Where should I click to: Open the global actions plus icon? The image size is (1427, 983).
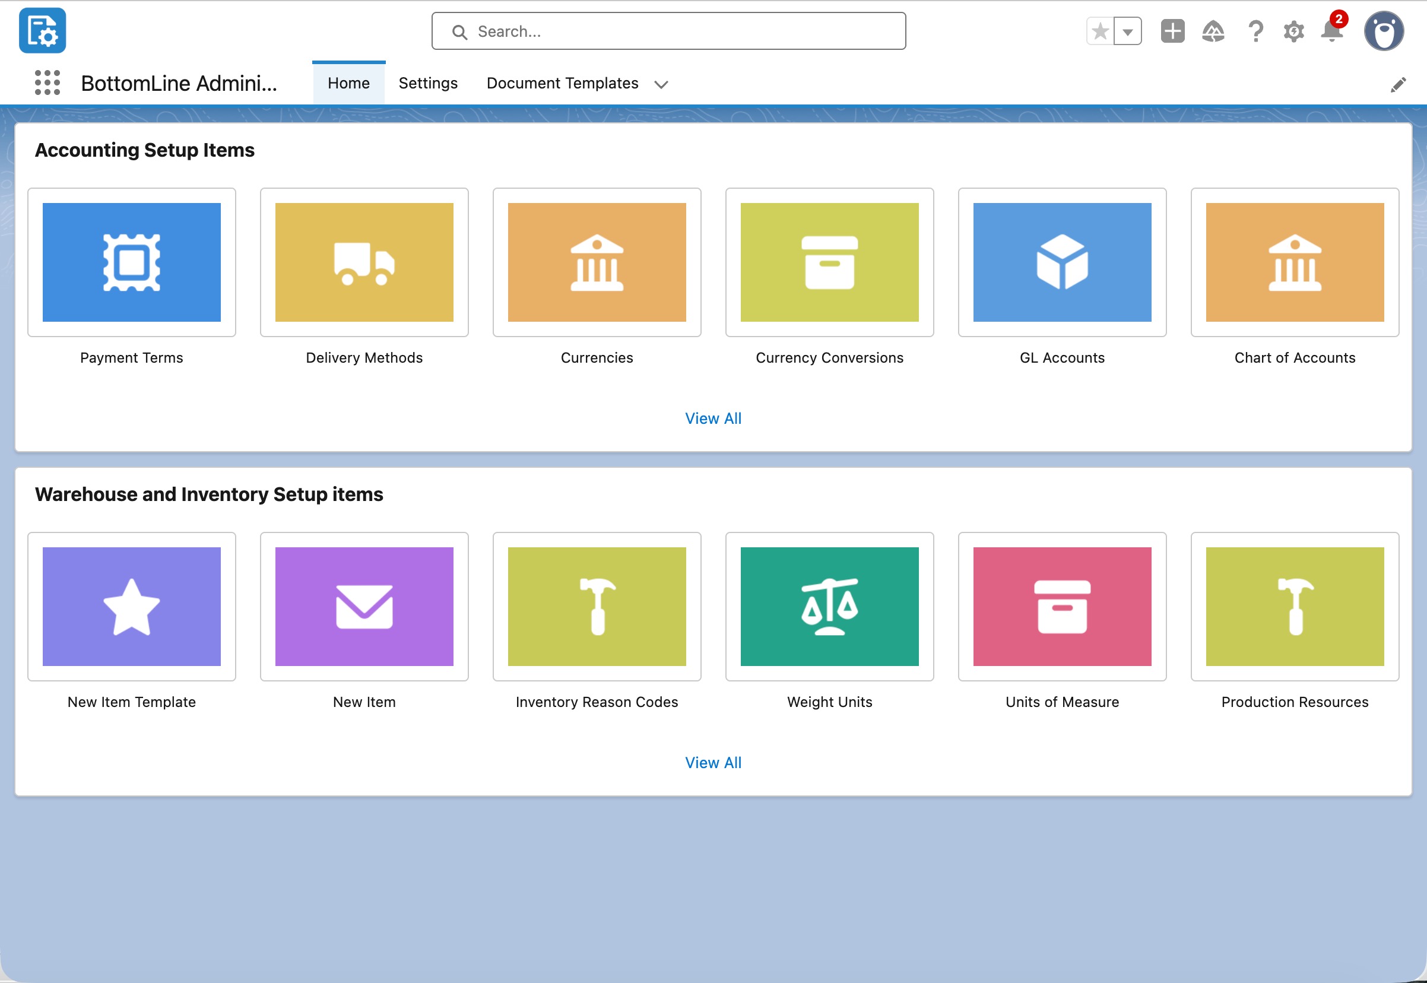point(1172,31)
